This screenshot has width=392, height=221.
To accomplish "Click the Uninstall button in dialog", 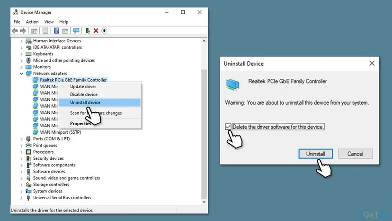I will coord(315,154).
